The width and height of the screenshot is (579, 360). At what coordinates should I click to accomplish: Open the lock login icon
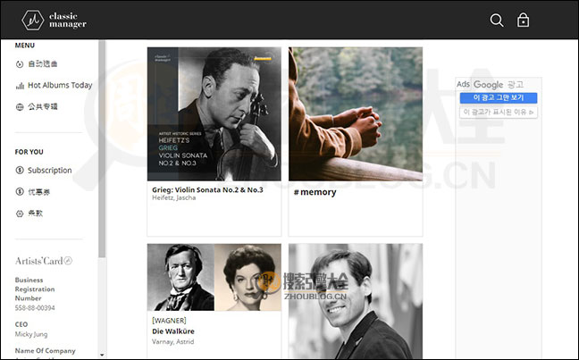click(523, 20)
